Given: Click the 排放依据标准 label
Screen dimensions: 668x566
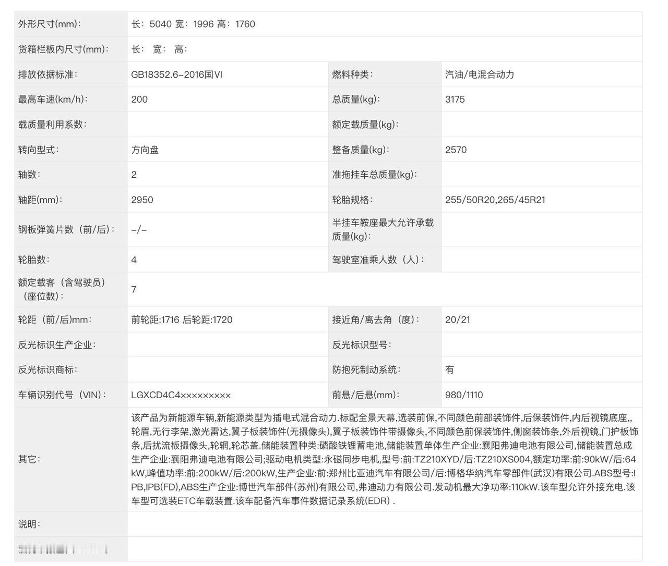Looking at the screenshot, I should coord(47,75).
